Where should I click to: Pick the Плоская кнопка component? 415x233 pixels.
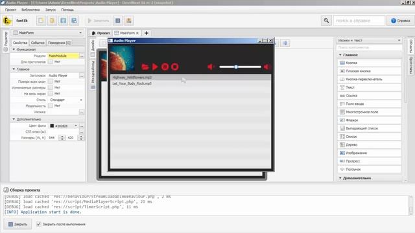tap(369, 71)
